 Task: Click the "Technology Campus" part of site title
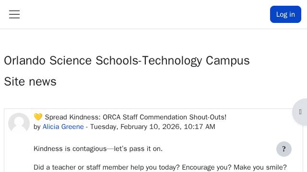click(196, 61)
